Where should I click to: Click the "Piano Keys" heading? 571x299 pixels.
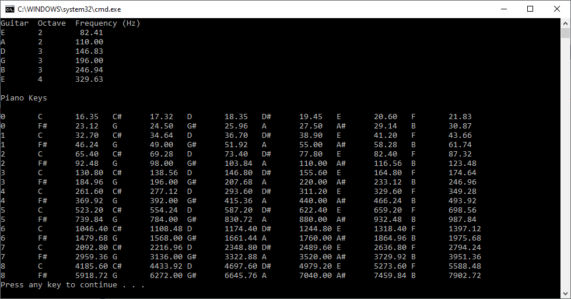(x=24, y=98)
